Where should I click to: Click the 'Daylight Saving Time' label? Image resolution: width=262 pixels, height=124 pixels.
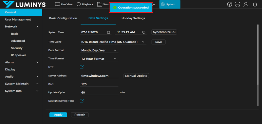click(x=61, y=101)
